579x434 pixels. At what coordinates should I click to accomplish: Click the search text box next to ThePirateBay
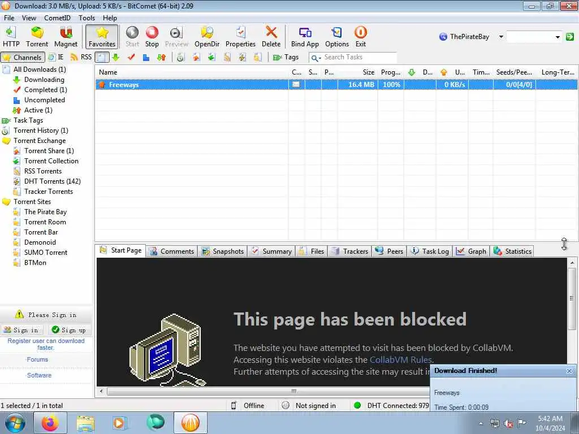coord(530,37)
